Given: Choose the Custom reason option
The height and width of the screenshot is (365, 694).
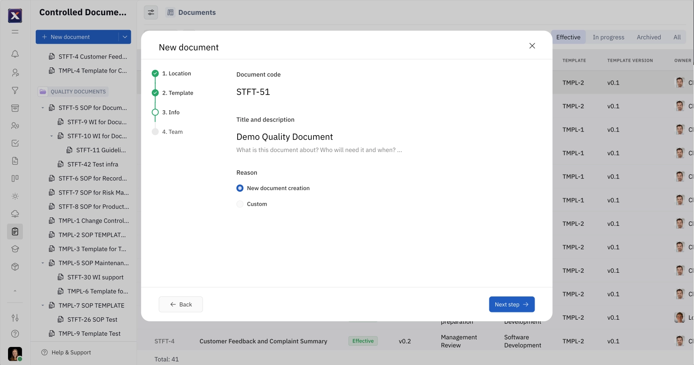Looking at the screenshot, I should tap(240, 204).
